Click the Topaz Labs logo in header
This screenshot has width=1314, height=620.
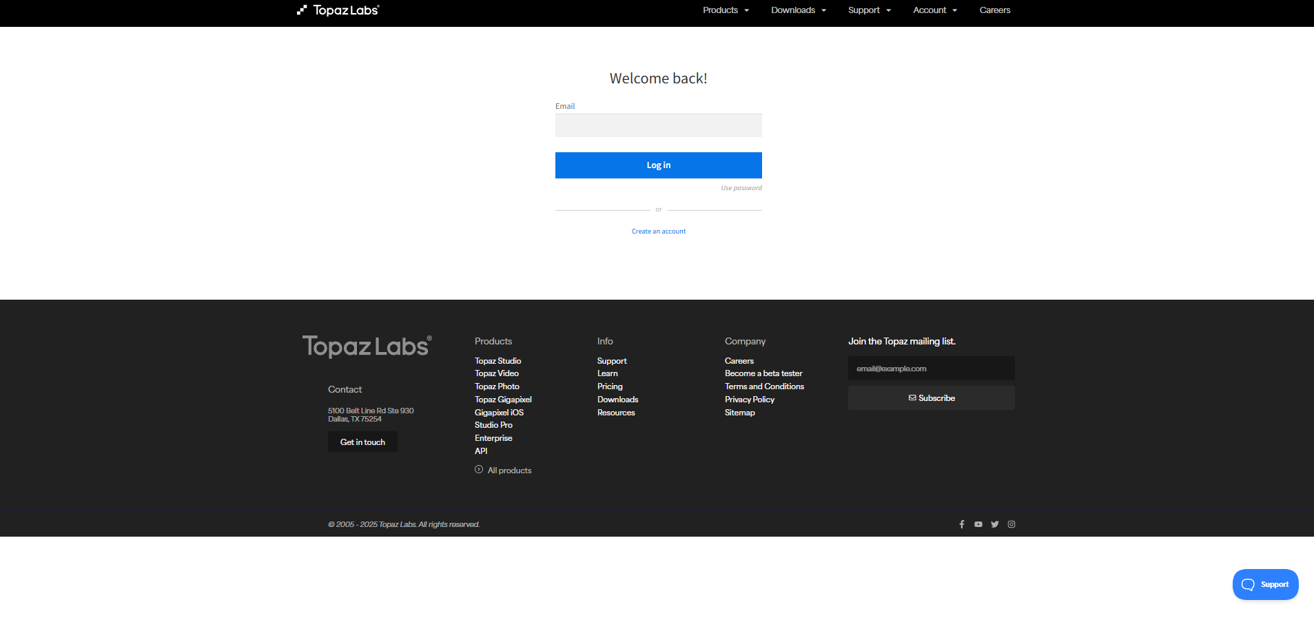pyautogui.click(x=338, y=10)
